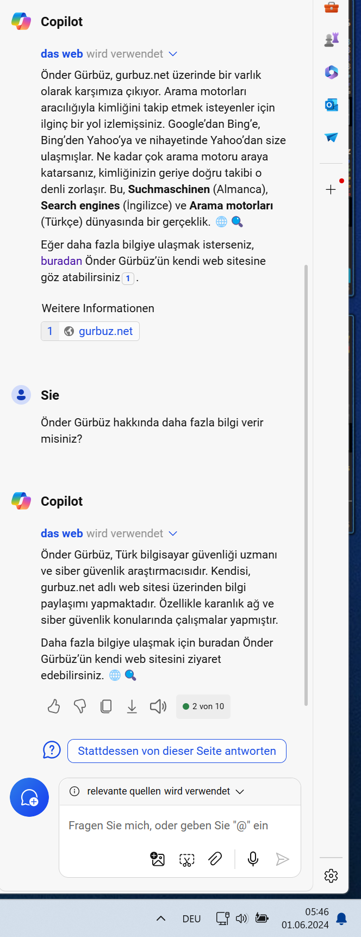Show hidden system tray icons
The height and width of the screenshot is (937, 361).
pos(161,919)
